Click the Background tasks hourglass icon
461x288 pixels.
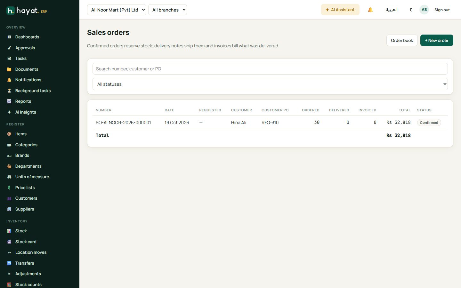pyautogui.click(x=9, y=91)
